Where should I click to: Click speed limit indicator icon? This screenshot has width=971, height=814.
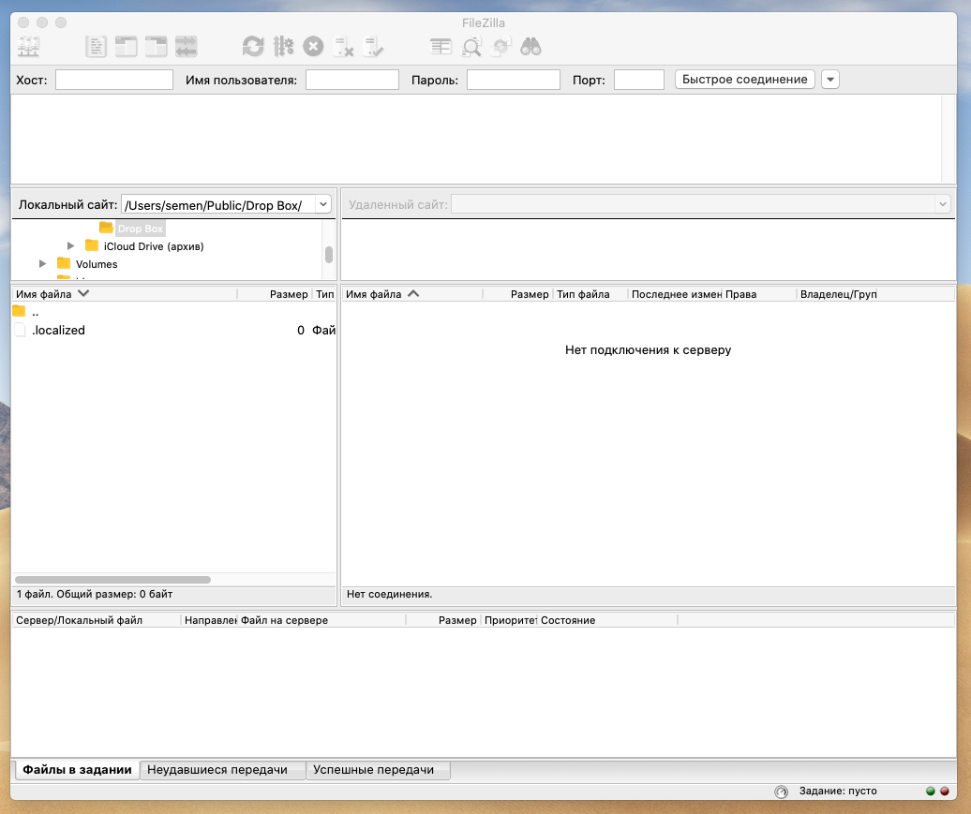coord(782,792)
